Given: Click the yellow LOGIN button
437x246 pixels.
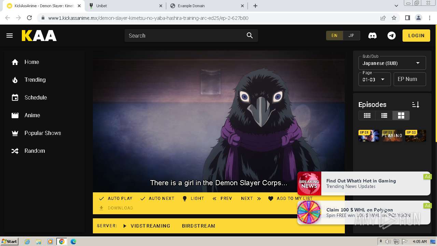Looking at the screenshot, I should tap(416, 36).
